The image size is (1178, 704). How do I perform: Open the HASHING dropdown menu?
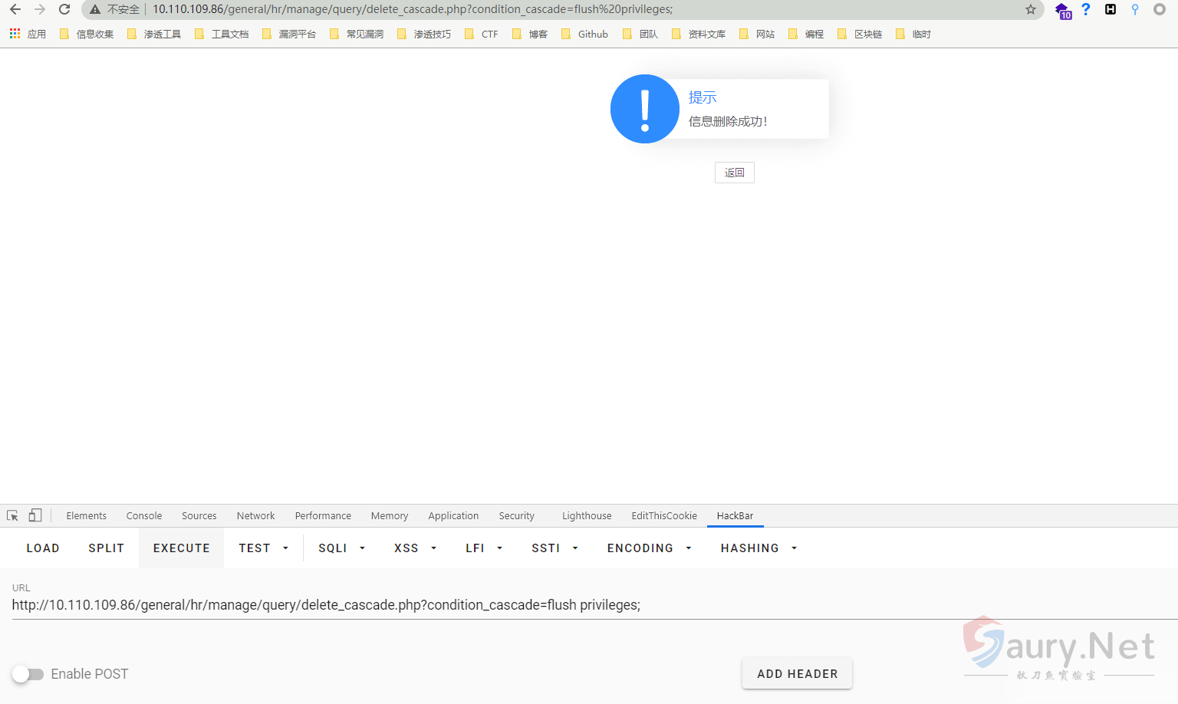[x=758, y=548]
